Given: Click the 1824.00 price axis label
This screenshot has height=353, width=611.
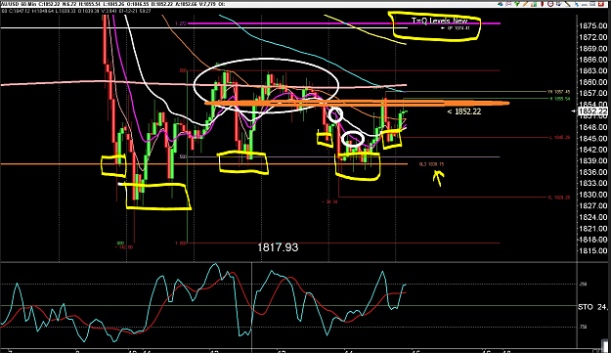Looking at the screenshot, I should [x=592, y=217].
